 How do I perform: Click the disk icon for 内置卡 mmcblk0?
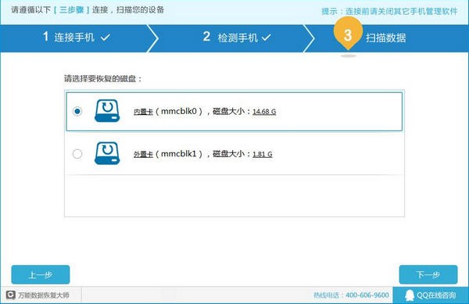point(107,111)
